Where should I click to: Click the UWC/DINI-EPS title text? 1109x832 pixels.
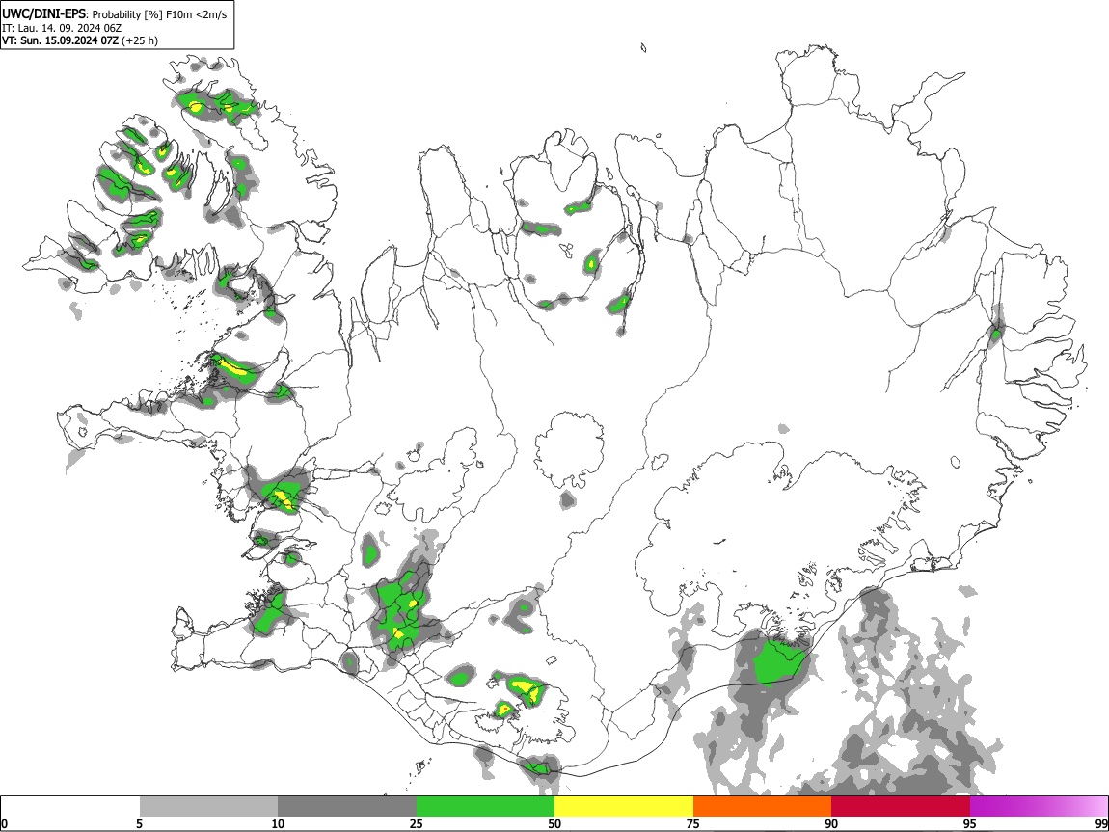[x=43, y=14]
